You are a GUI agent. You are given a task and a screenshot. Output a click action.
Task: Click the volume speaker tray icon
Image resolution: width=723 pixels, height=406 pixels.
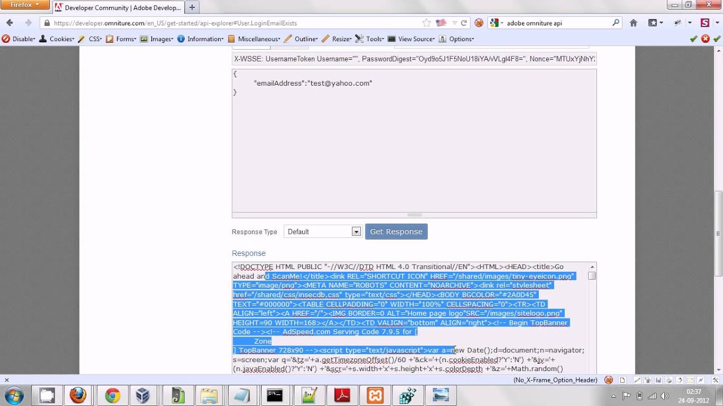(x=665, y=396)
